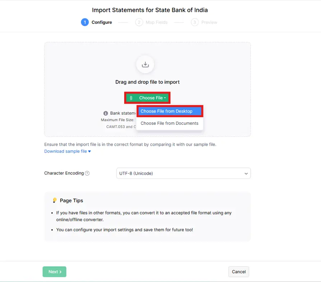Select Choose File from Documents option
The image size is (321, 282).
tap(169, 123)
